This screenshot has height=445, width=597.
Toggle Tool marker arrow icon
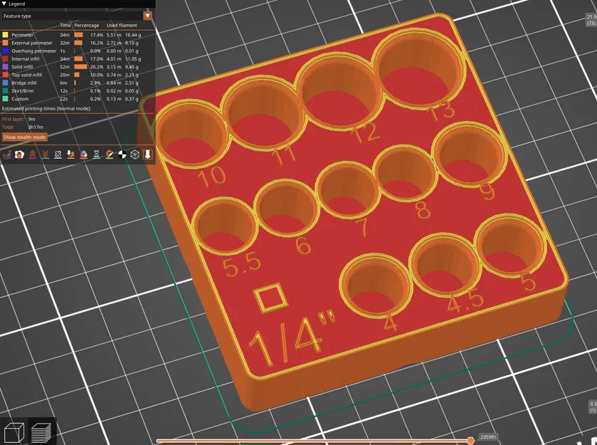[148, 155]
